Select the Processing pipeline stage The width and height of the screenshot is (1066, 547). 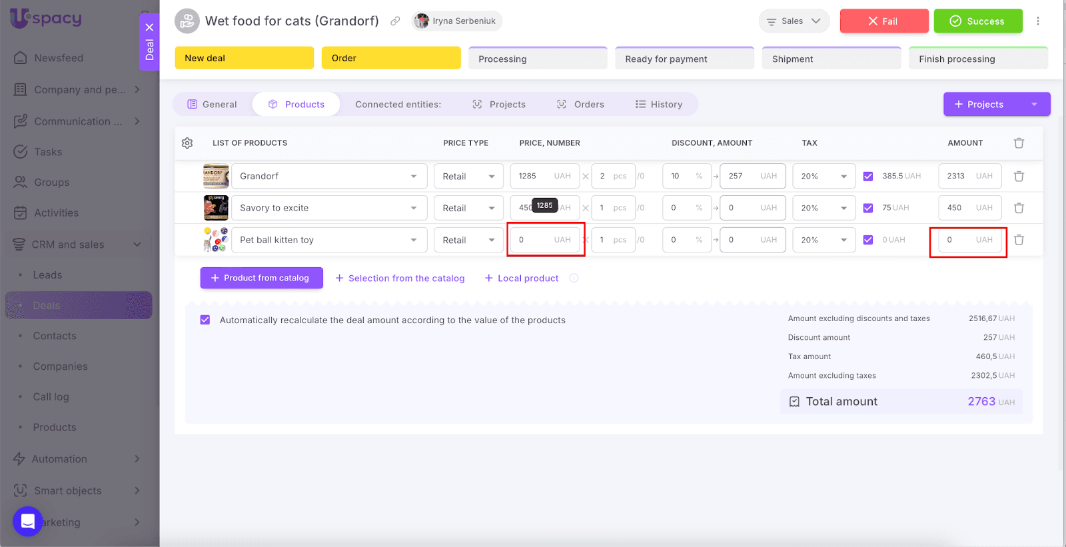click(x=537, y=59)
